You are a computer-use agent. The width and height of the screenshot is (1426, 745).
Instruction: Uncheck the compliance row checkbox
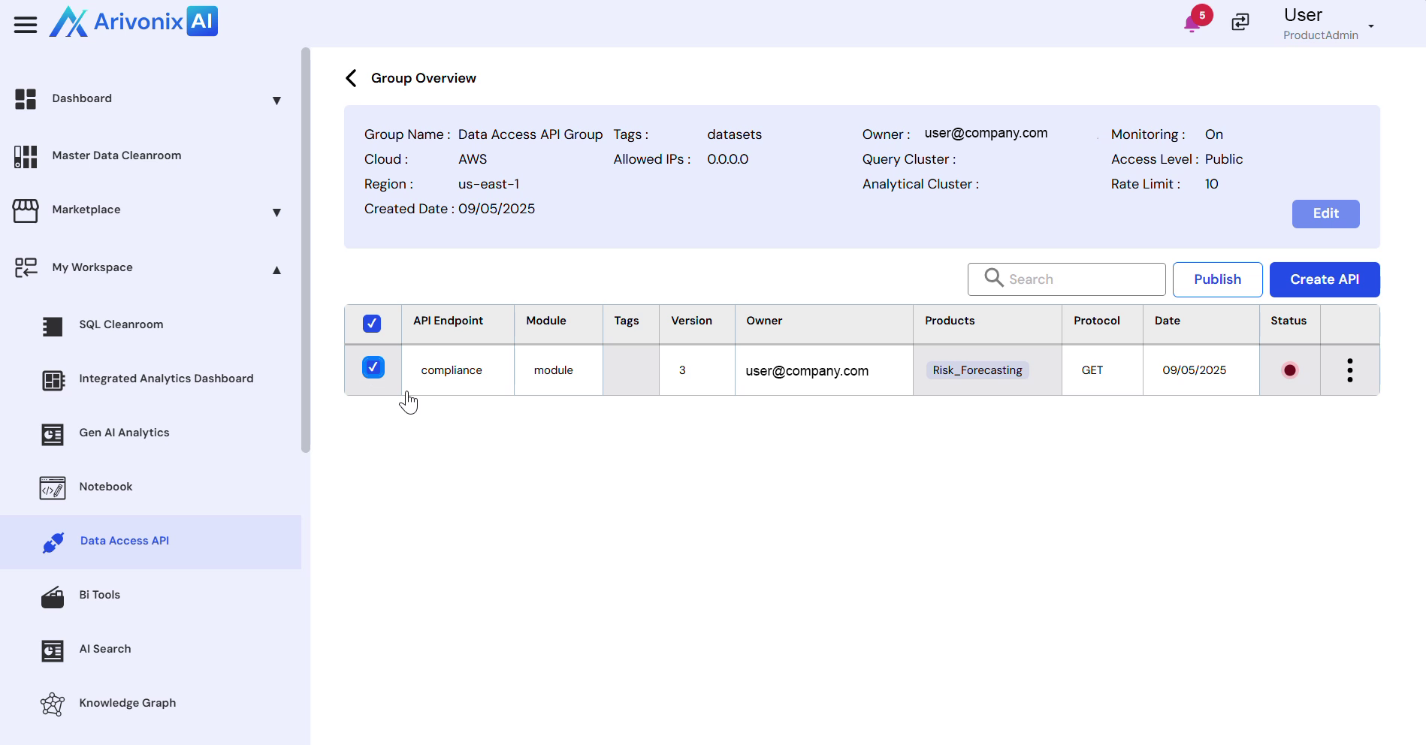coord(373,367)
